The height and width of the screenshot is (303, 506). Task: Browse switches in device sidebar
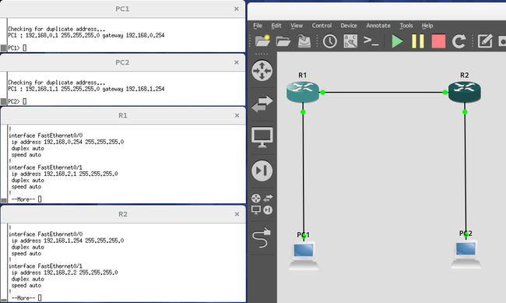[262, 104]
